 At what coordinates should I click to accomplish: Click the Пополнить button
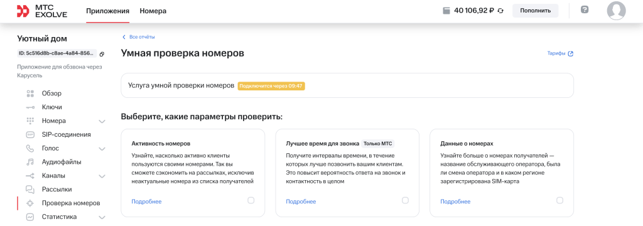point(535,11)
